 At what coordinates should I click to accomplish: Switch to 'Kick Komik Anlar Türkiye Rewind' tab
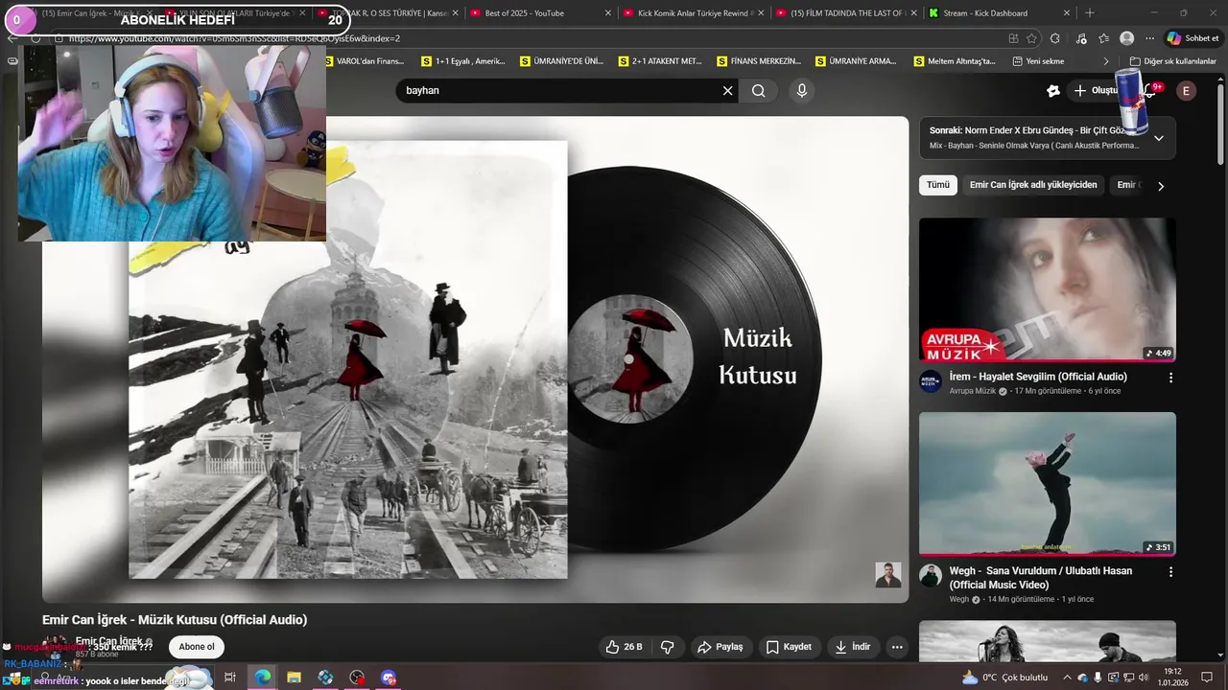[x=694, y=13]
